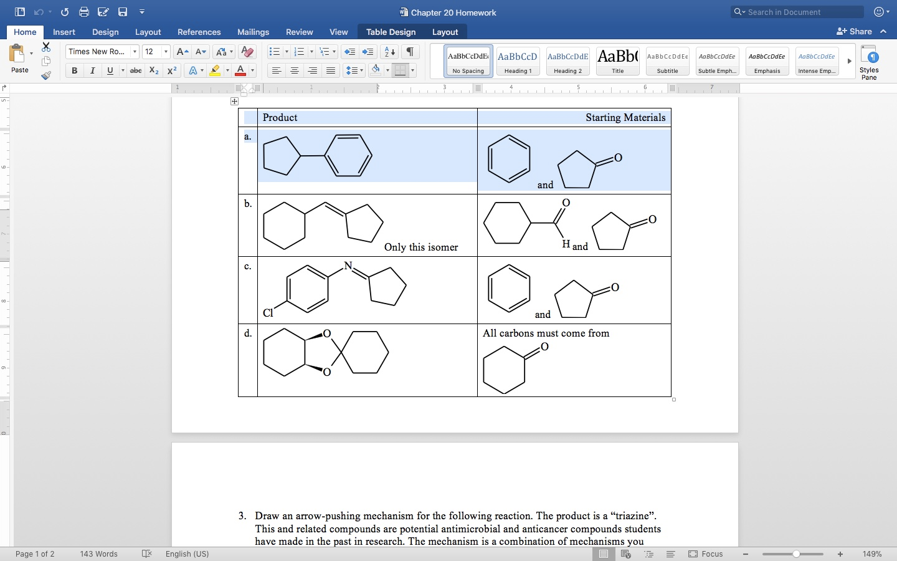Select the Format Painter tool

[x=46, y=76]
